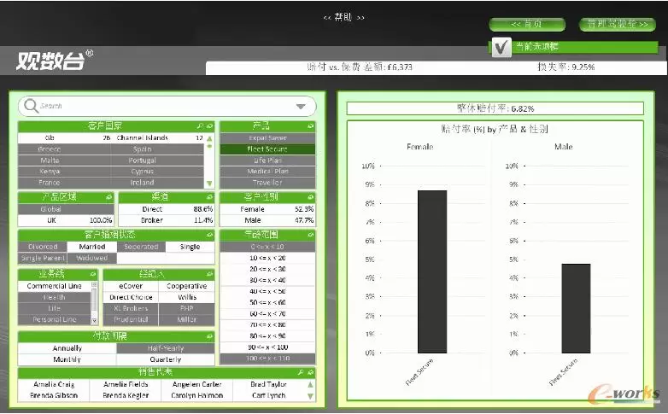Image resolution: width=668 pixels, height=414 pixels.
Task: Click the search magnifier icon
Action: [32, 106]
